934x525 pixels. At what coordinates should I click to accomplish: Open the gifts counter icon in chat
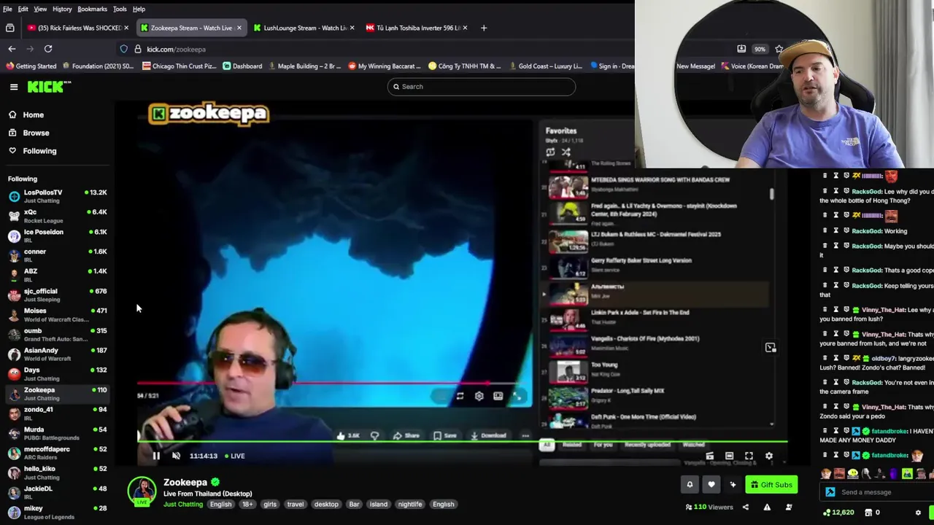click(872, 513)
